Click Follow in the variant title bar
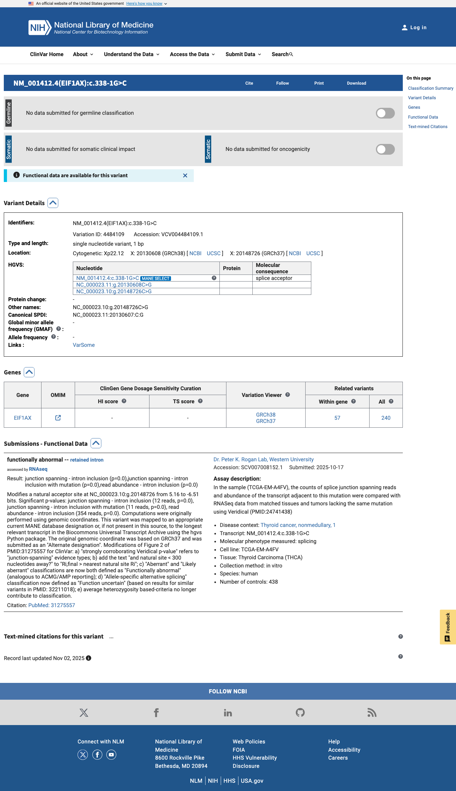 click(x=282, y=83)
